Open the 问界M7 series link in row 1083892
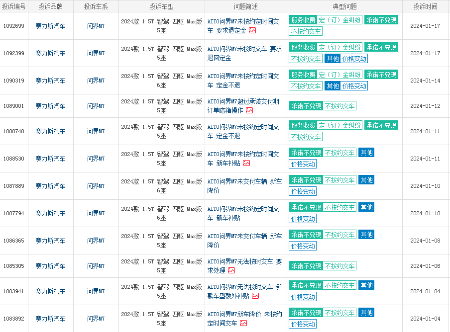Viewport: 450px width, 332px height. click(x=96, y=319)
